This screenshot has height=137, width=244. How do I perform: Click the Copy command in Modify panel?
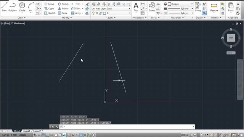(49, 8)
